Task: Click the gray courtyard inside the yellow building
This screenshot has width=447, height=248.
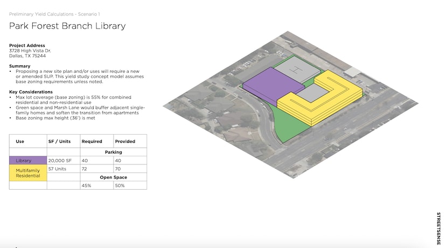Action: point(311,94)
